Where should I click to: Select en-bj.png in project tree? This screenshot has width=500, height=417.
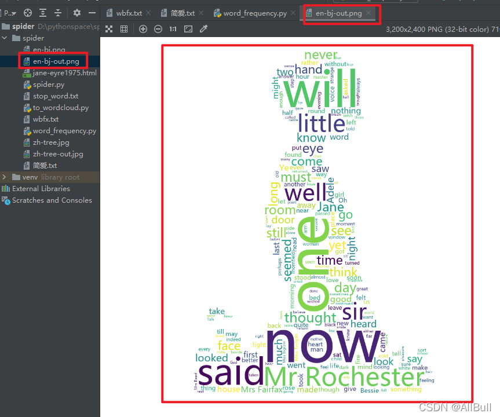[x=50, y=50]
